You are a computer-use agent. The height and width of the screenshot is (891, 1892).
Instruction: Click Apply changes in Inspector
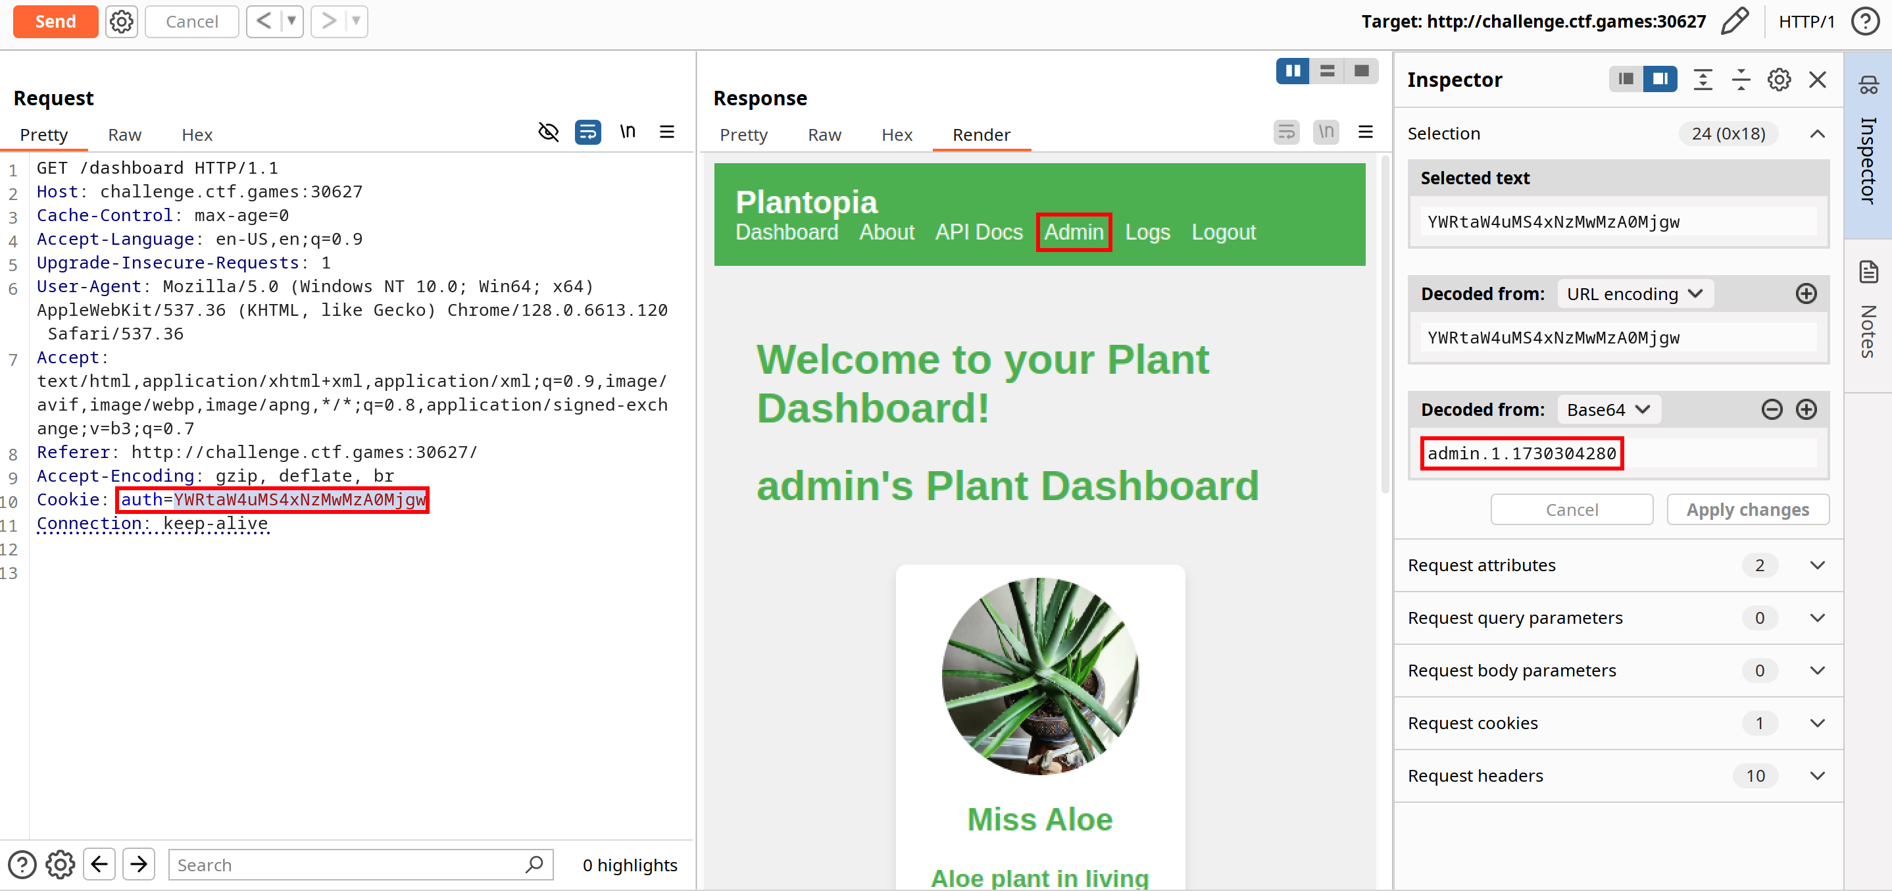click(1747, 509)
